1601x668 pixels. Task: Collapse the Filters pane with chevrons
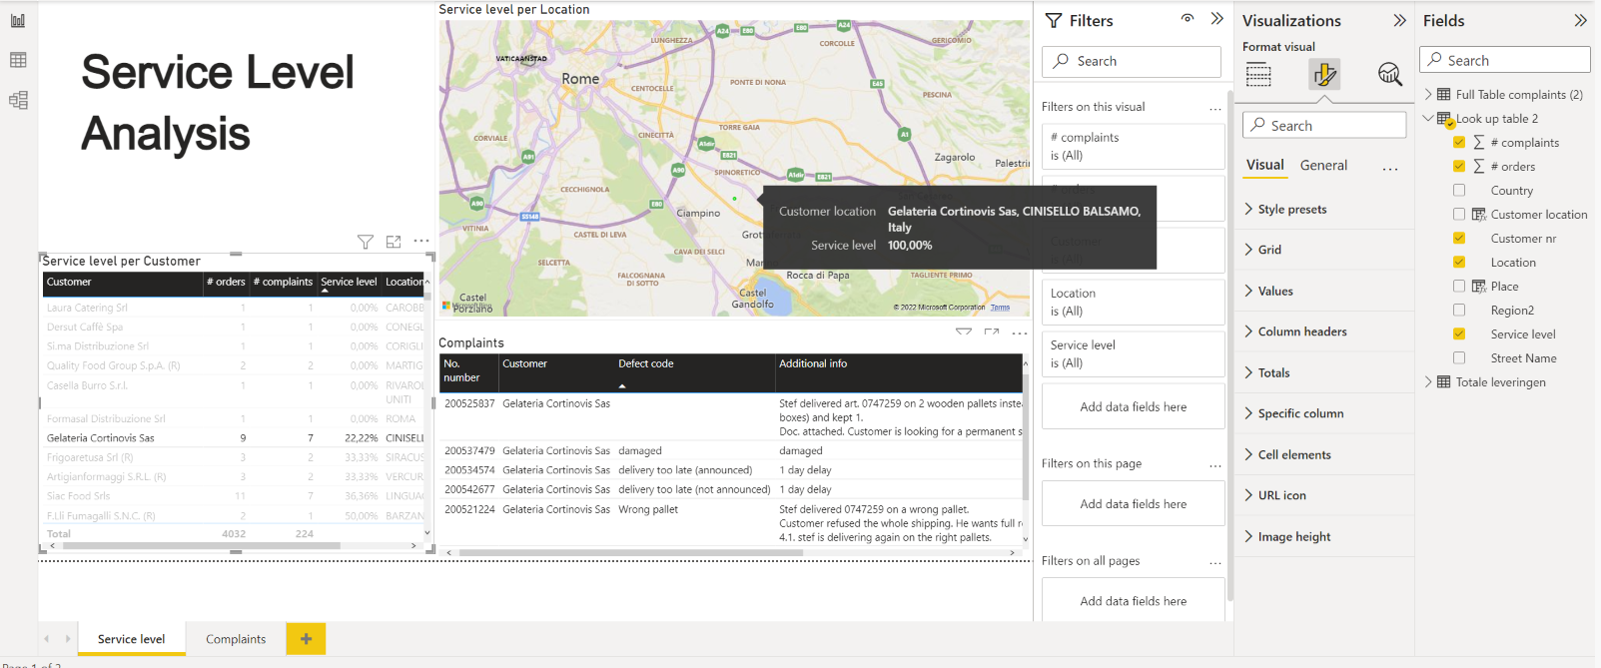[x=1216, y=19]
